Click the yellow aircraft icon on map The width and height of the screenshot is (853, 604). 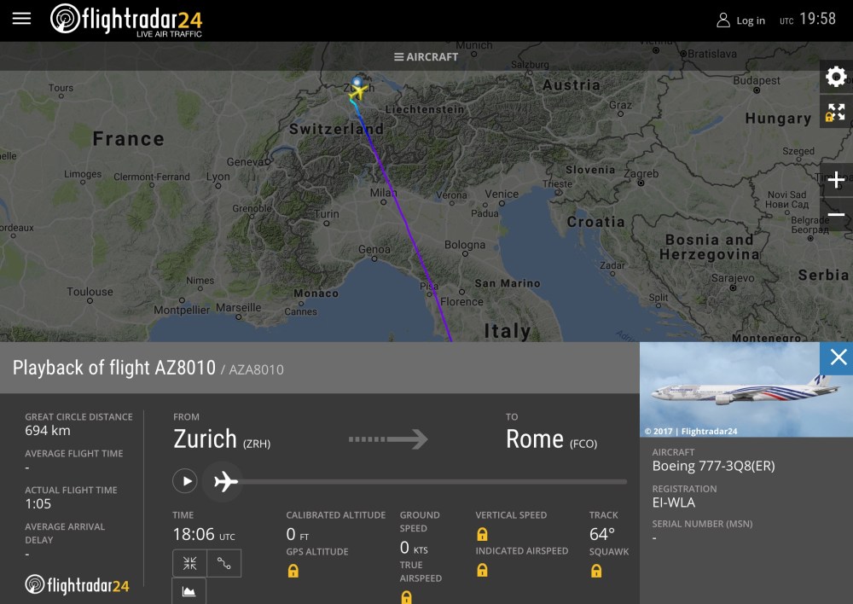tap(358, 90)
